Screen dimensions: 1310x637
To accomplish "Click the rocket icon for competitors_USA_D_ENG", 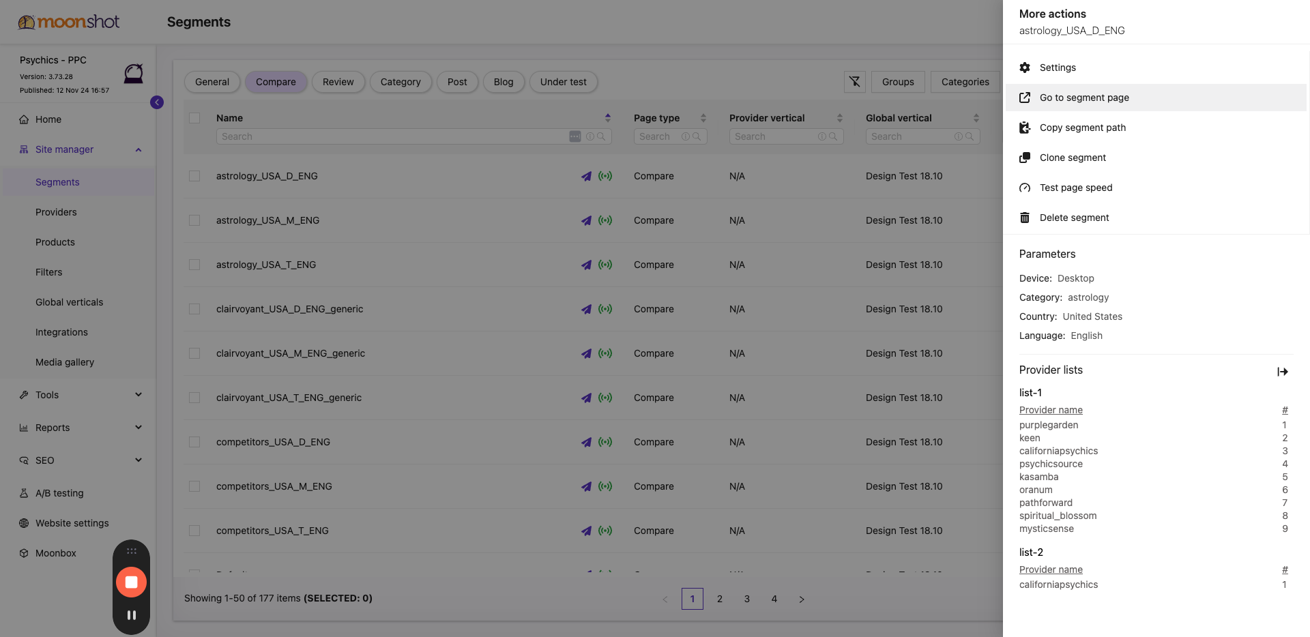I will [586, 442].
